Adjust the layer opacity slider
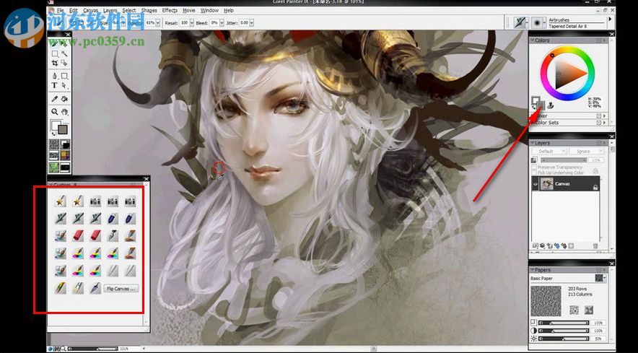The width and height of the screenshot is (638, 353). coord(564,160)
